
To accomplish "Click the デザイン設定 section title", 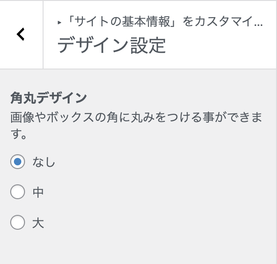I will [x=112, y=45].
